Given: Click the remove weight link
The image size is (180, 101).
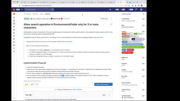Looking at the screenshot, I should click(x=128, y=72).
